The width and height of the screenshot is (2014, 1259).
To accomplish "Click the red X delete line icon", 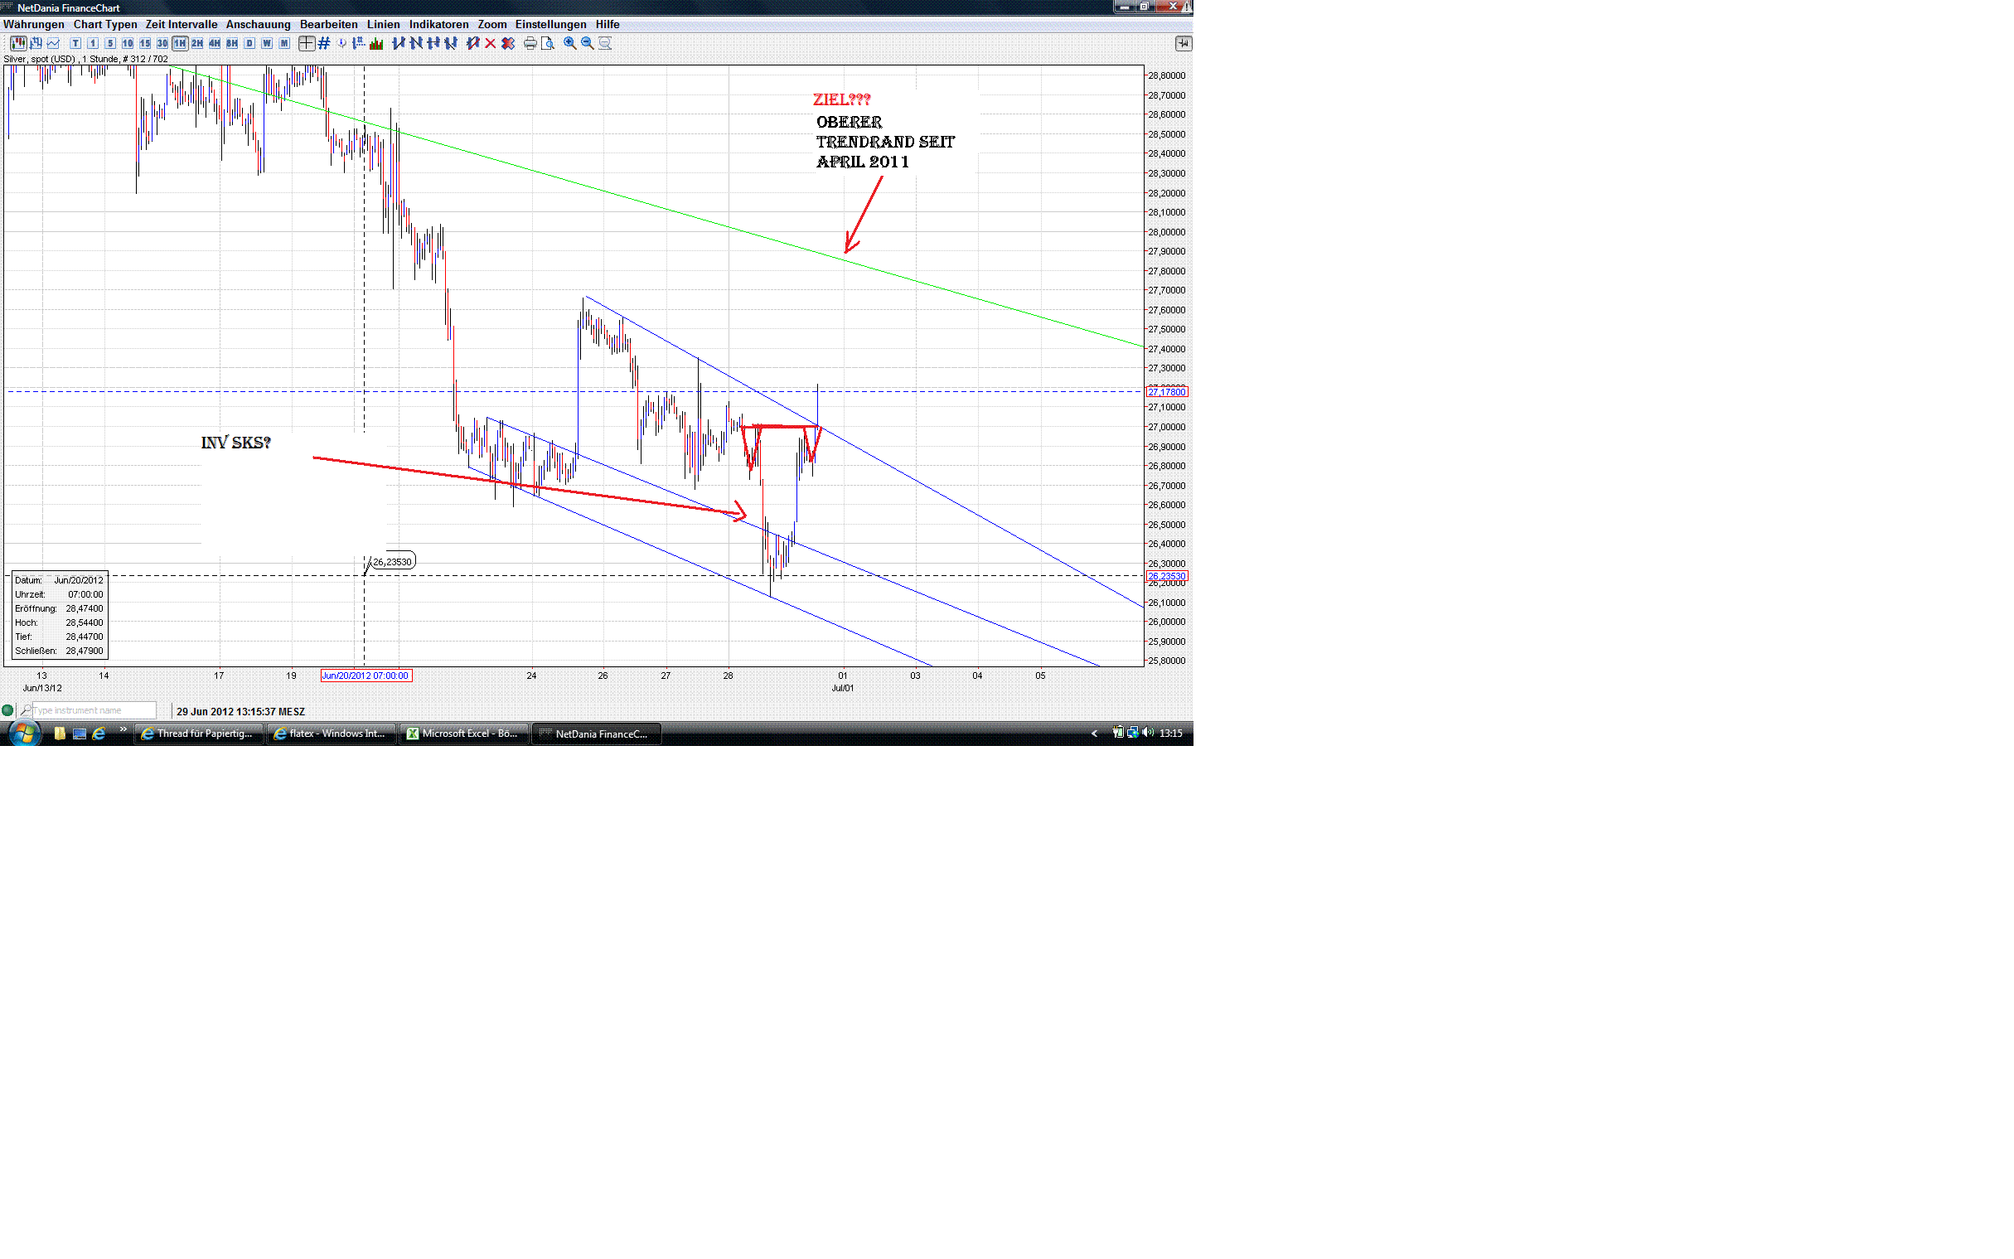I will 491,43.
